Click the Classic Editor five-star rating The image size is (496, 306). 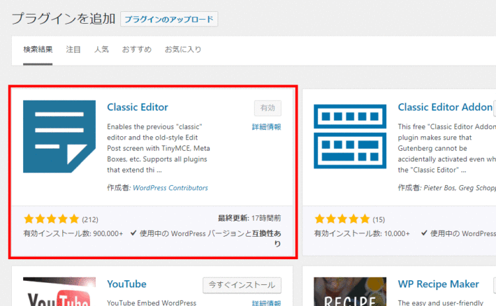51,219
